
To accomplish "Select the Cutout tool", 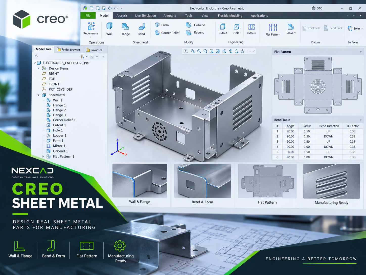I will click(x=223, y=29).
